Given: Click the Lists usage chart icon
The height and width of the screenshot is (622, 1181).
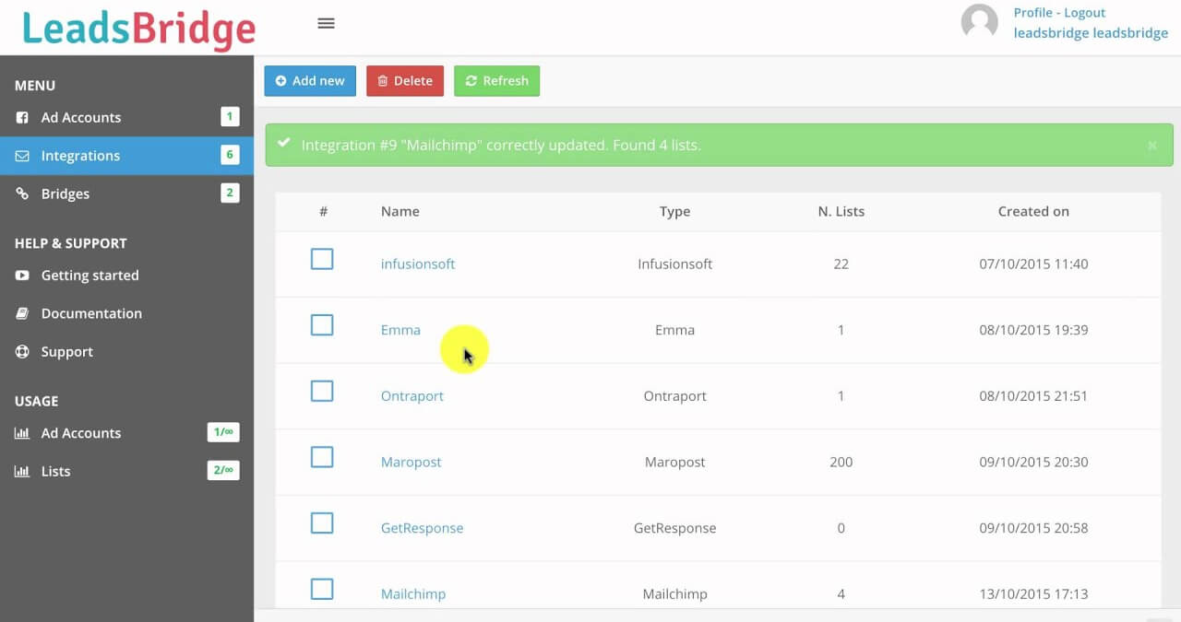Looking at the screenshot, I should click(21, 471).
